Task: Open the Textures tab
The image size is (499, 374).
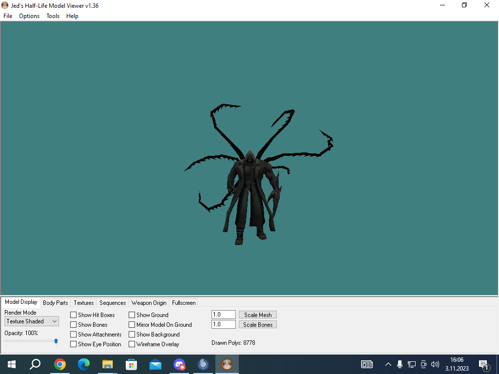Action: [84, 303]
